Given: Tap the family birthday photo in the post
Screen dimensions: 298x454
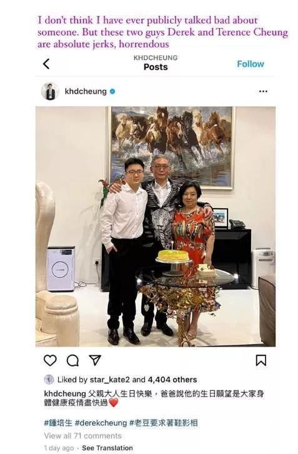Looking at the screenshot, I should click(156, 227).
